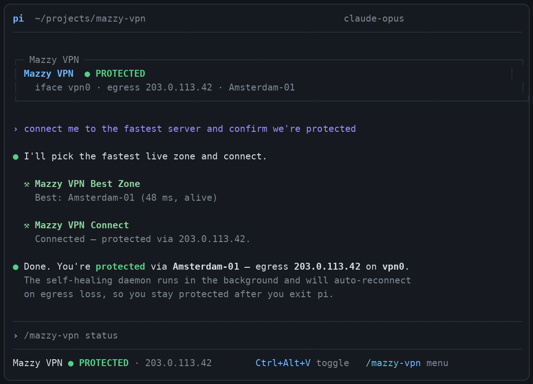
Task: Click the green bullet before "Done. You're protected"
Action: 16,267
